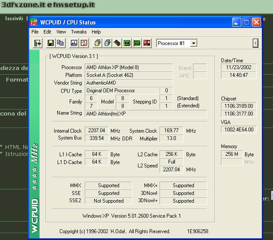This screenshot has width=273, height=240.
Task: Open the View menu
Action: (x=61, y=32)
